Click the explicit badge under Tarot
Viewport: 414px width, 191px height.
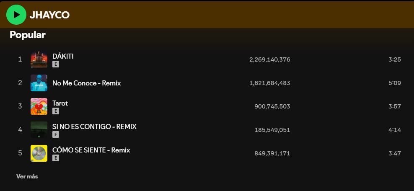(x=56, y=111)
